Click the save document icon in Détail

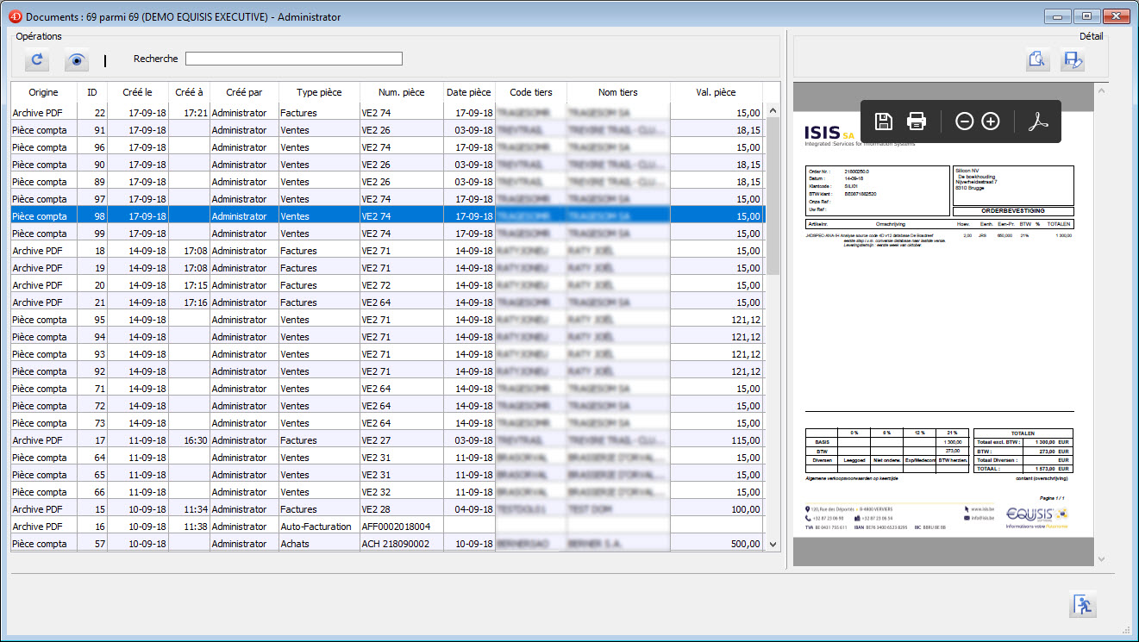pos(1073,59)
